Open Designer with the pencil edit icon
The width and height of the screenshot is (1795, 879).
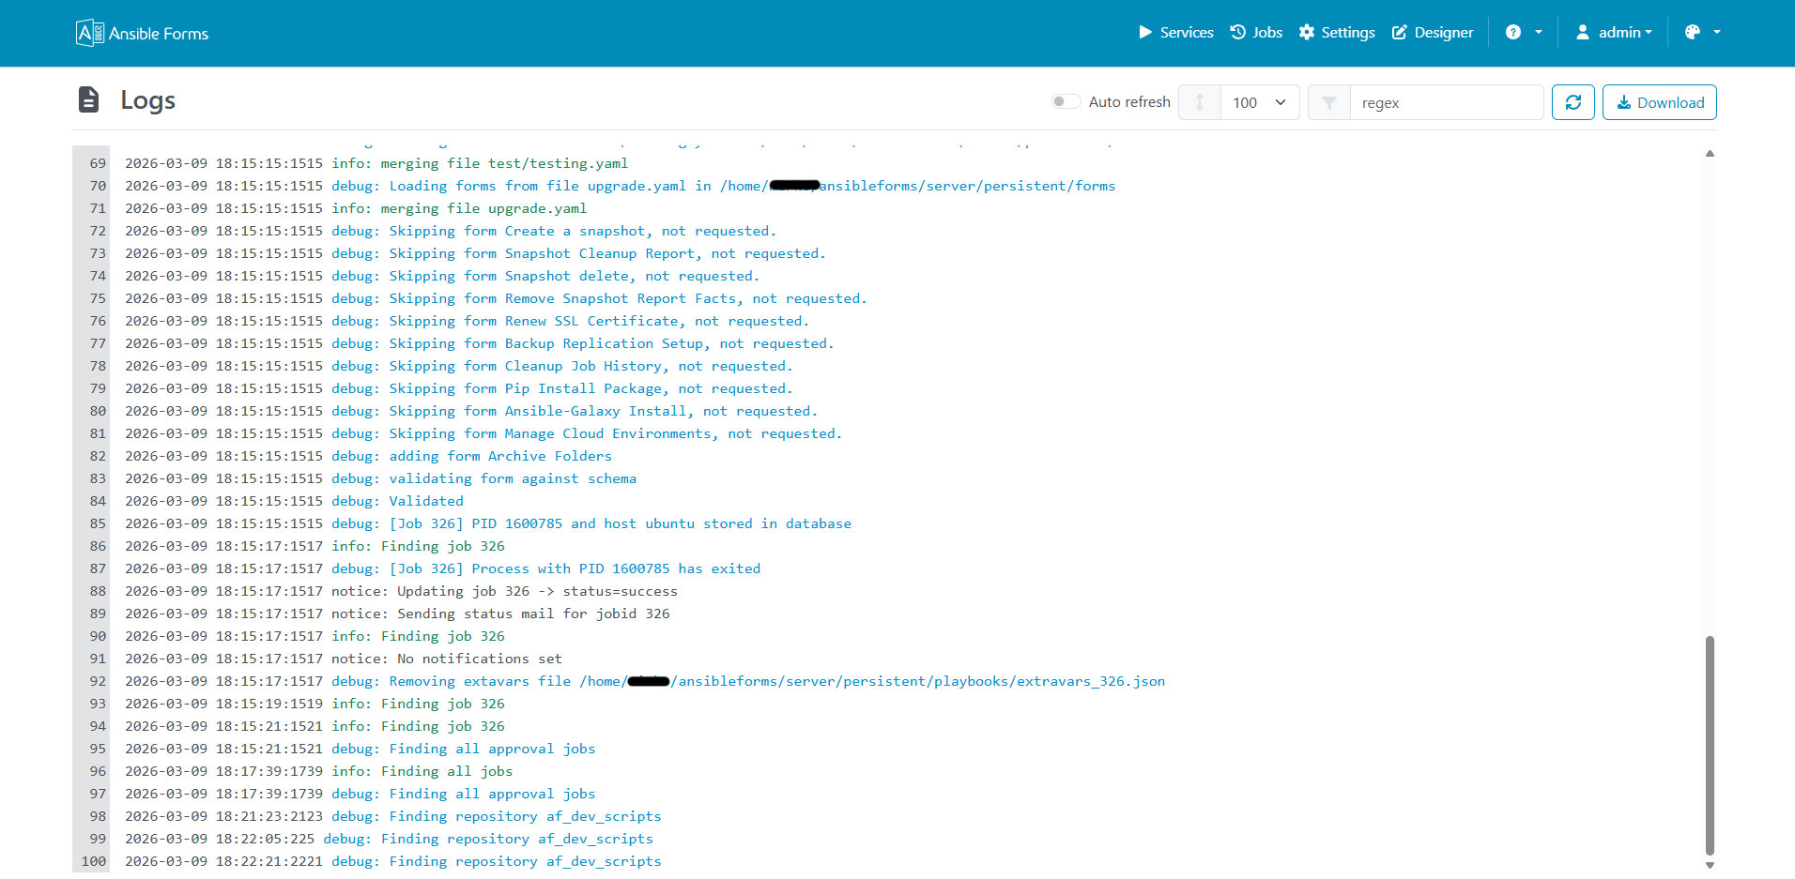click(1398, 32)
